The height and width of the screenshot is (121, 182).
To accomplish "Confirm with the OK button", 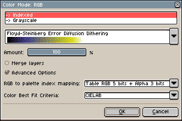I will [122, 112].
